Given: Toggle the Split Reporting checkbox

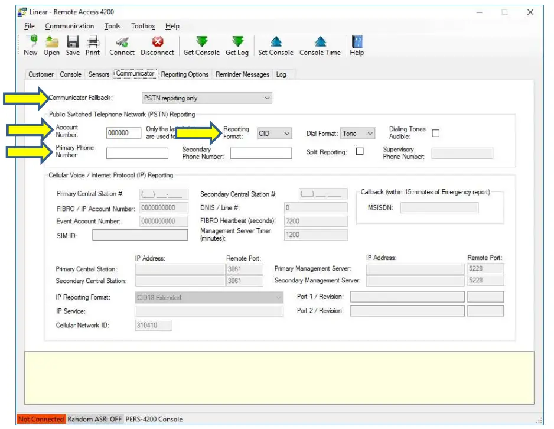Looking at the screenshot, I should point(359,152).
